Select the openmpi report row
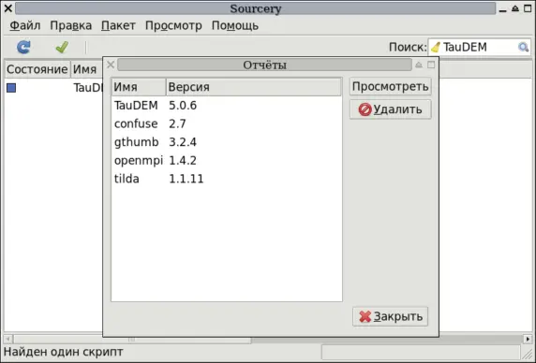The width and height of the screenshot is (536, 363). point(227,161)
